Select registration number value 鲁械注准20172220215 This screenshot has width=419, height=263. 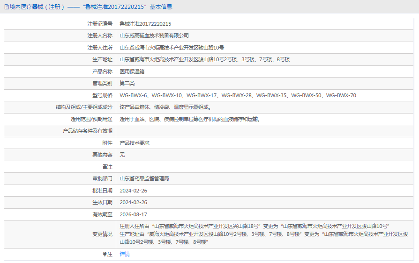coord(145,24)
